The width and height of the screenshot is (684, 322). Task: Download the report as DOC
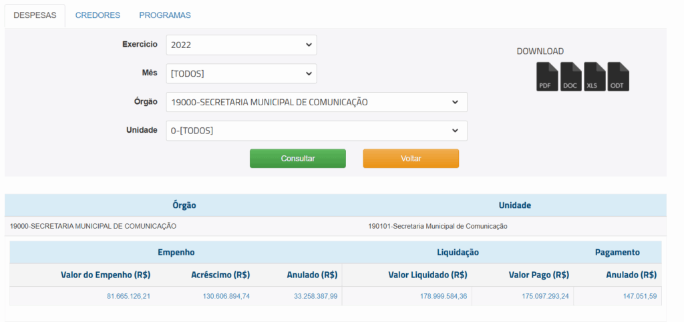click(x=570, y=77)
